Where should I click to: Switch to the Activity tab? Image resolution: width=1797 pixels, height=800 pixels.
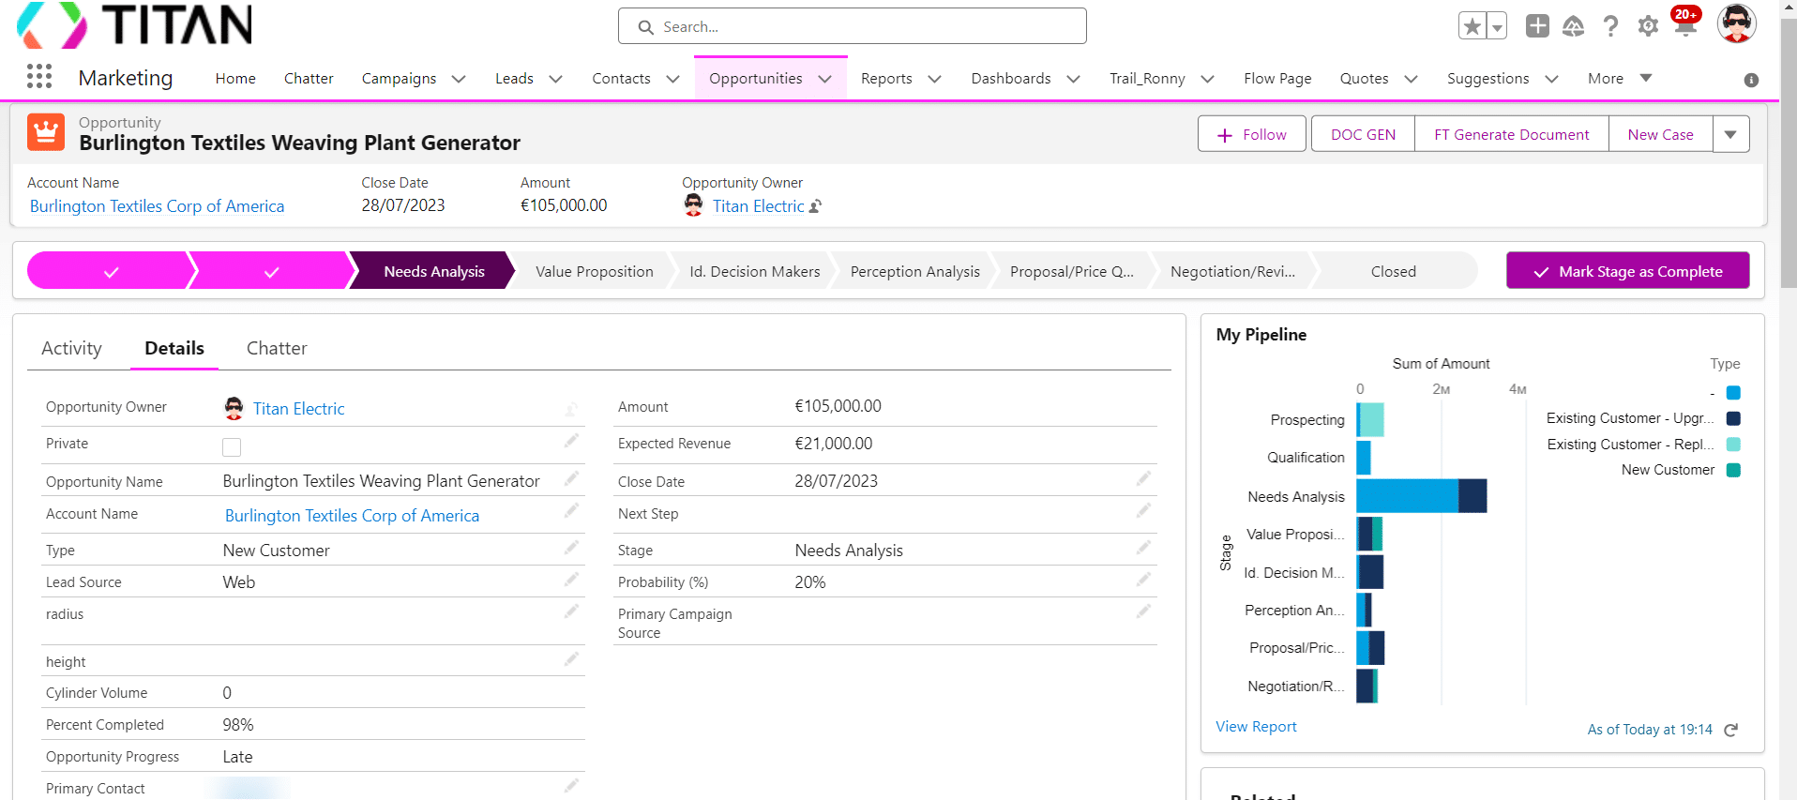[71, 348]
